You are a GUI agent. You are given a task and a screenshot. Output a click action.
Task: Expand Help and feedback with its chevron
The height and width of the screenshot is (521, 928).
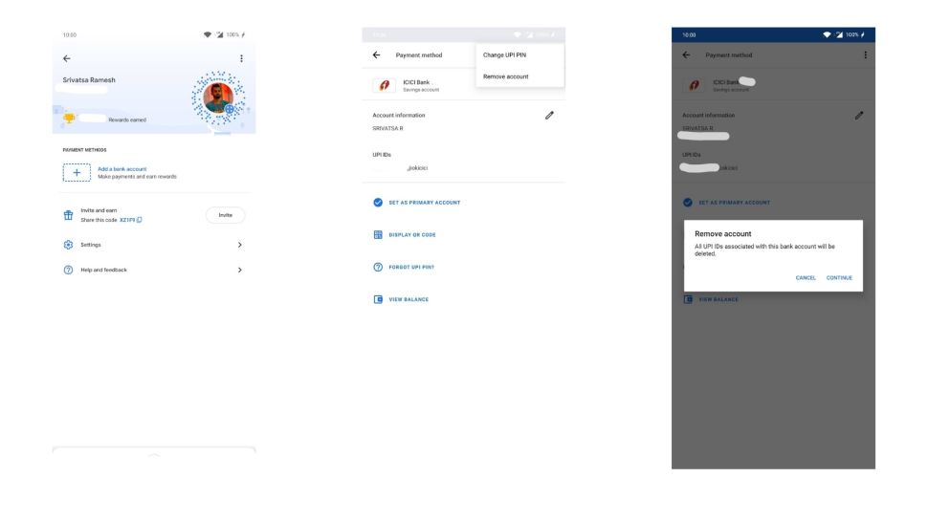coord(240,270)
